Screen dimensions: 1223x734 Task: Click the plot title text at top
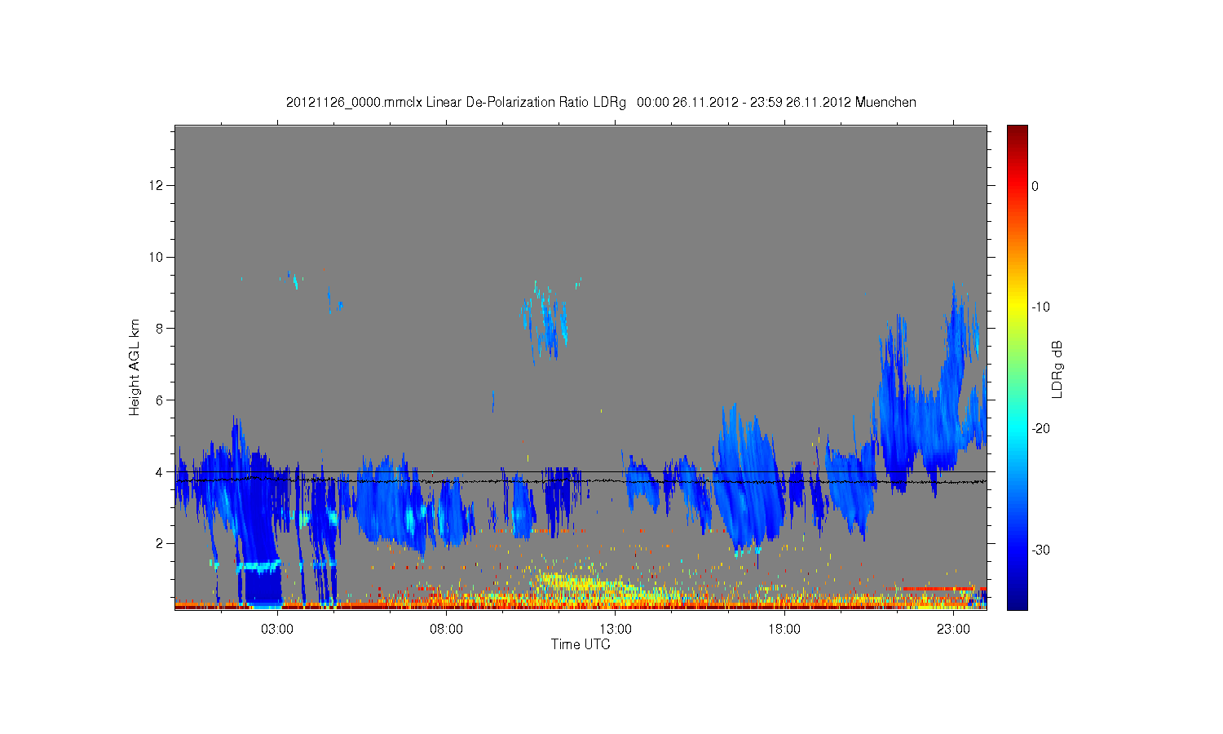[601, 103]
